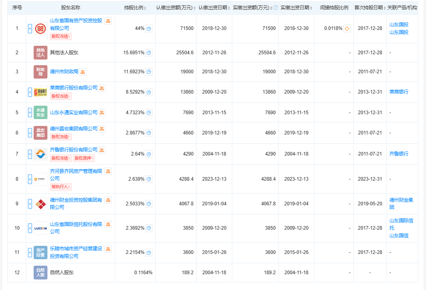
Task: Show help tooltip for 实缴出资额 column
Action: coord(276,8)
